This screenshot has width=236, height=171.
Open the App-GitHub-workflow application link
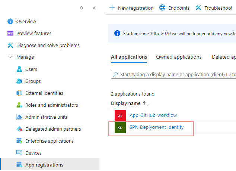point(153,115)
